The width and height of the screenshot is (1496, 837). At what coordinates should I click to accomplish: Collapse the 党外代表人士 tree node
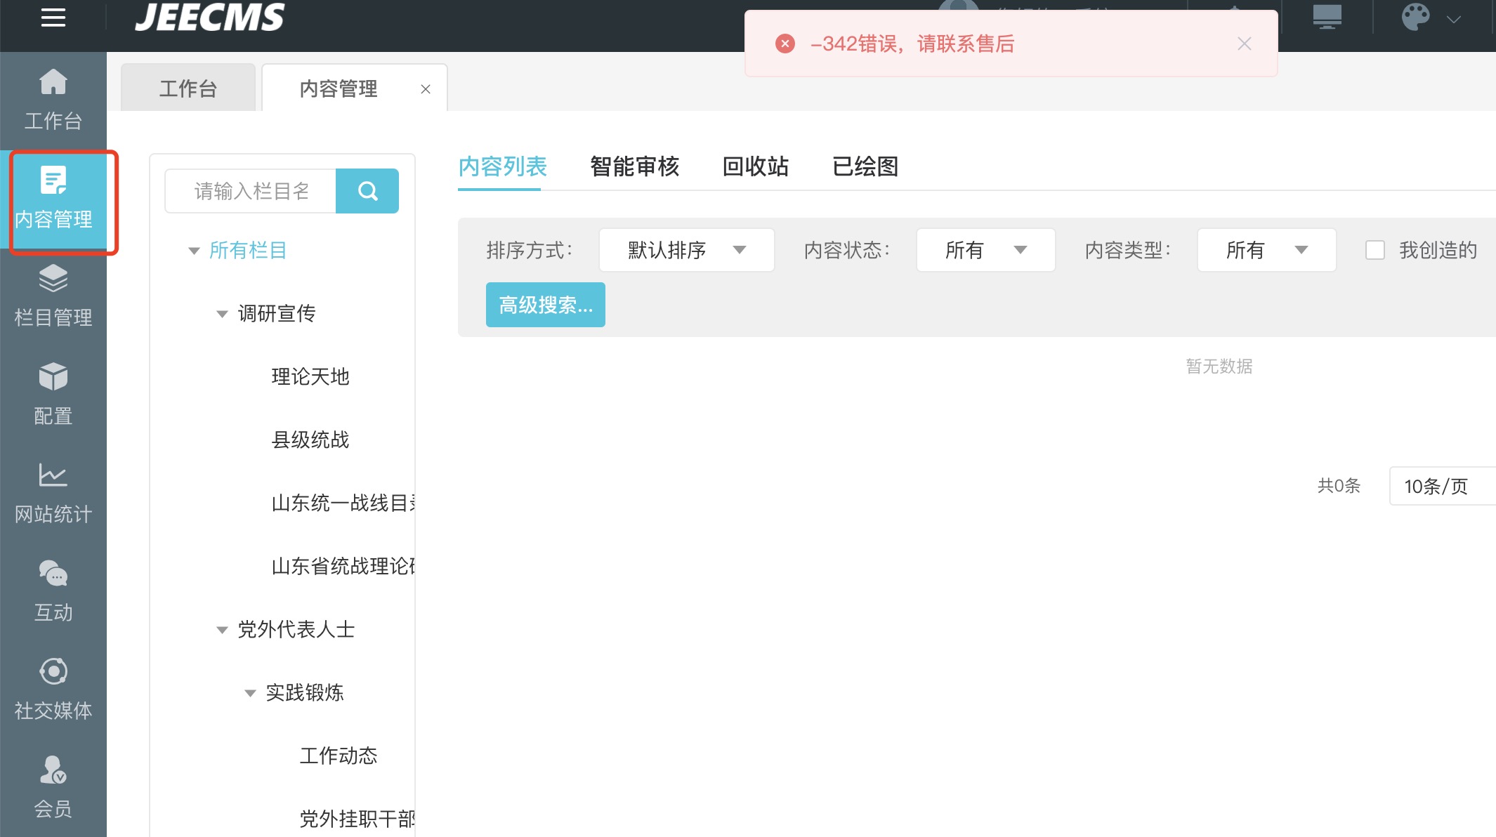coord(222,630)
